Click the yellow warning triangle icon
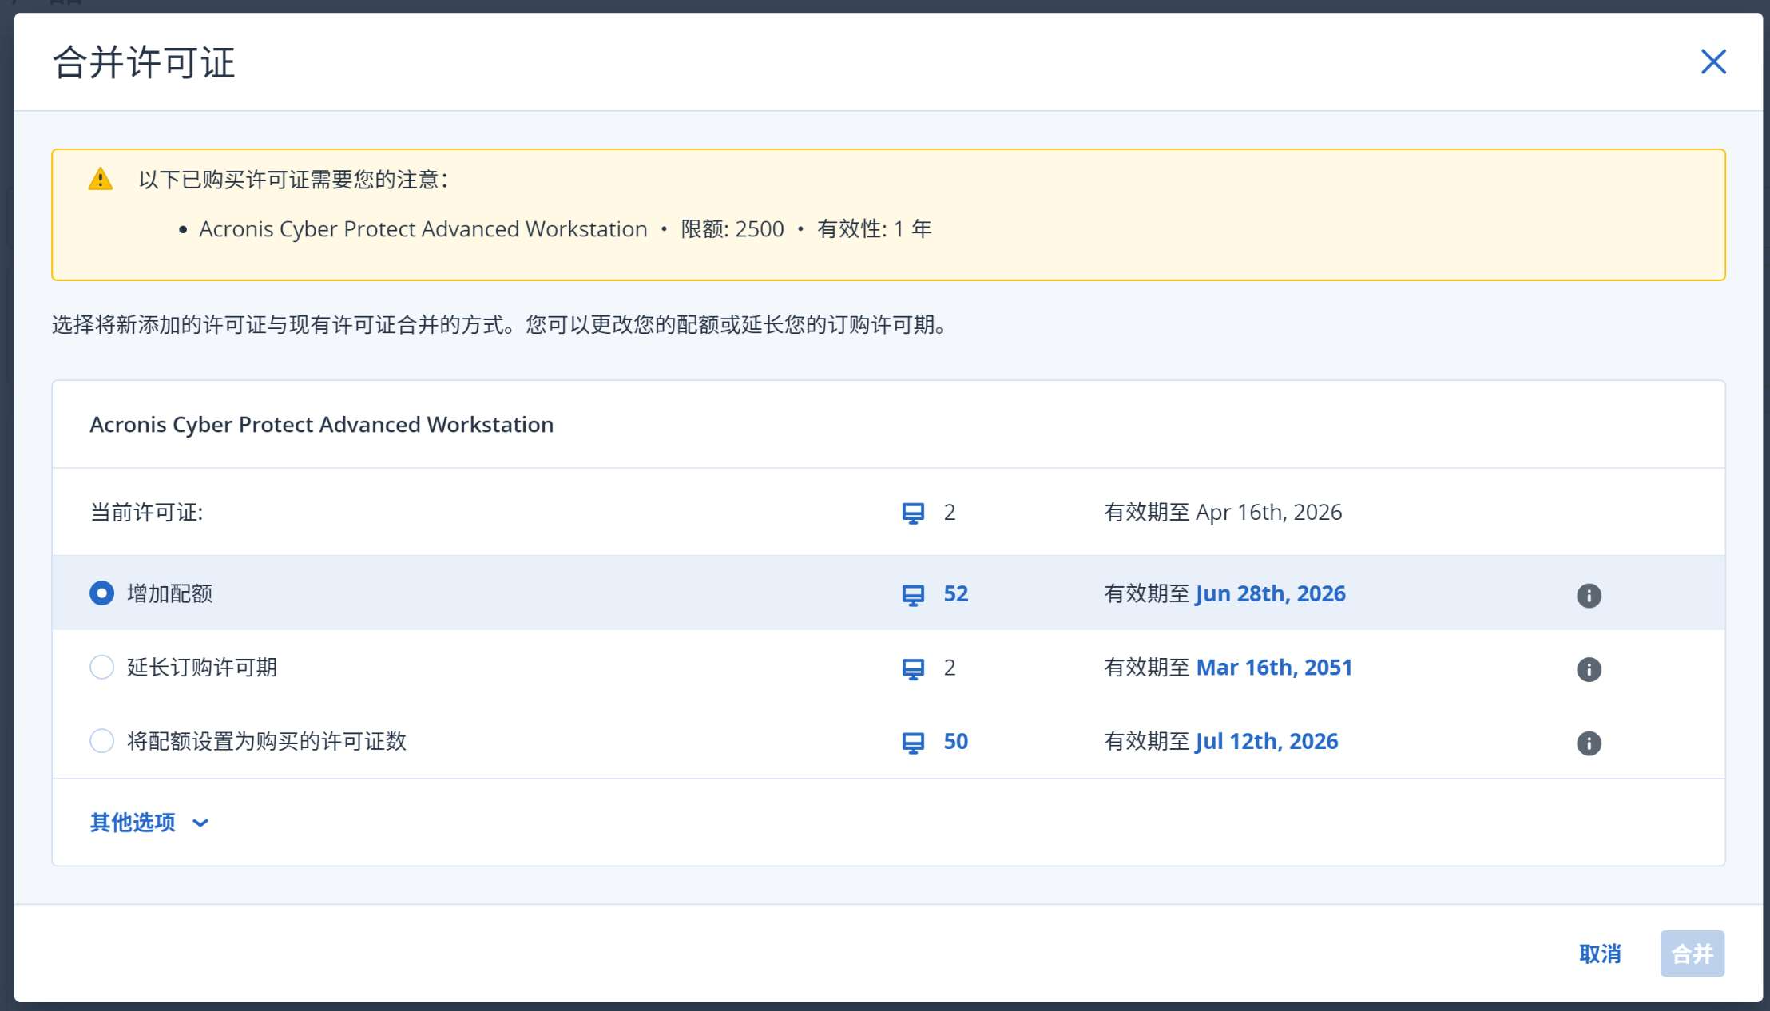 [101, 179]
